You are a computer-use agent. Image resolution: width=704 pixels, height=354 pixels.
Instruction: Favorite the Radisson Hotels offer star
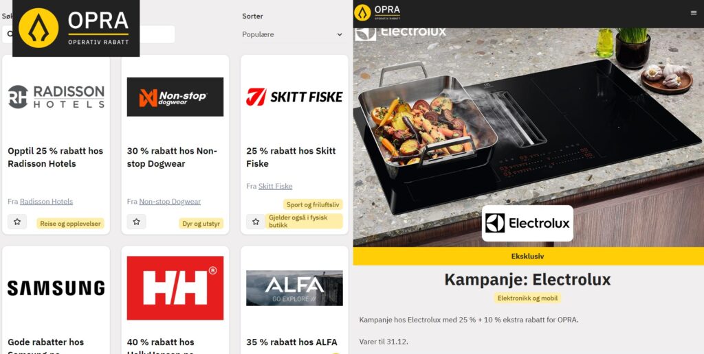pos(17,222)
